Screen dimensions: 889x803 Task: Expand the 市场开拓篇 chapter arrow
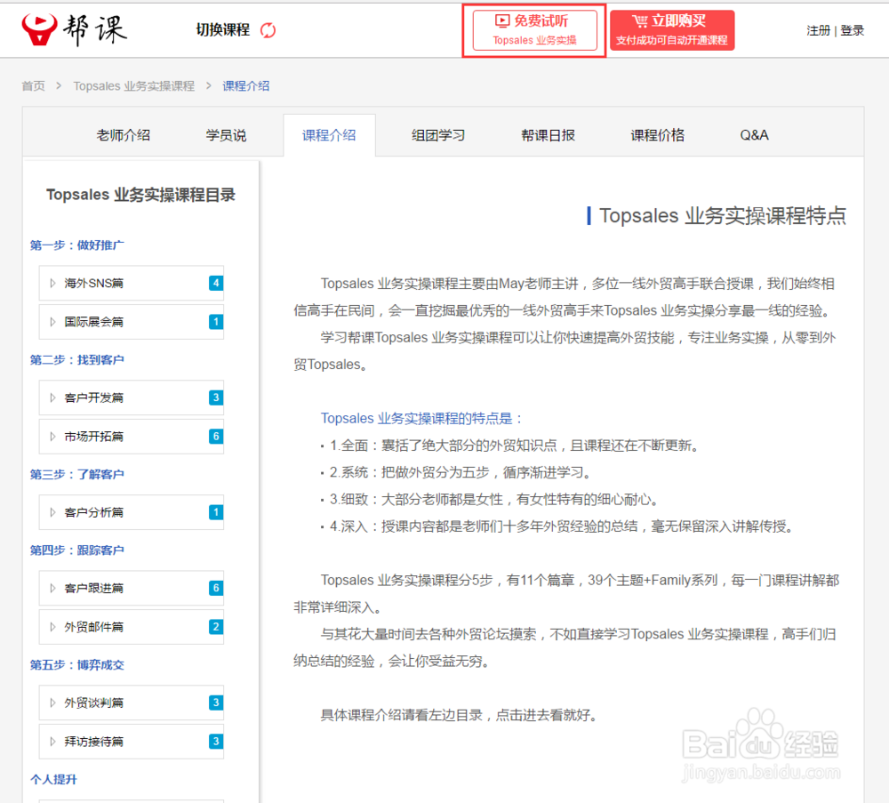(x=52, y=436)
